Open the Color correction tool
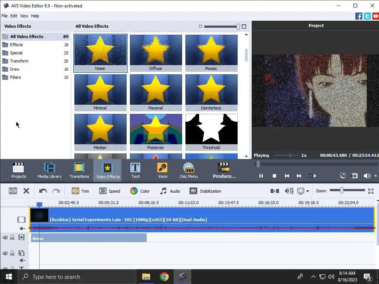 [x=140, y=191]
